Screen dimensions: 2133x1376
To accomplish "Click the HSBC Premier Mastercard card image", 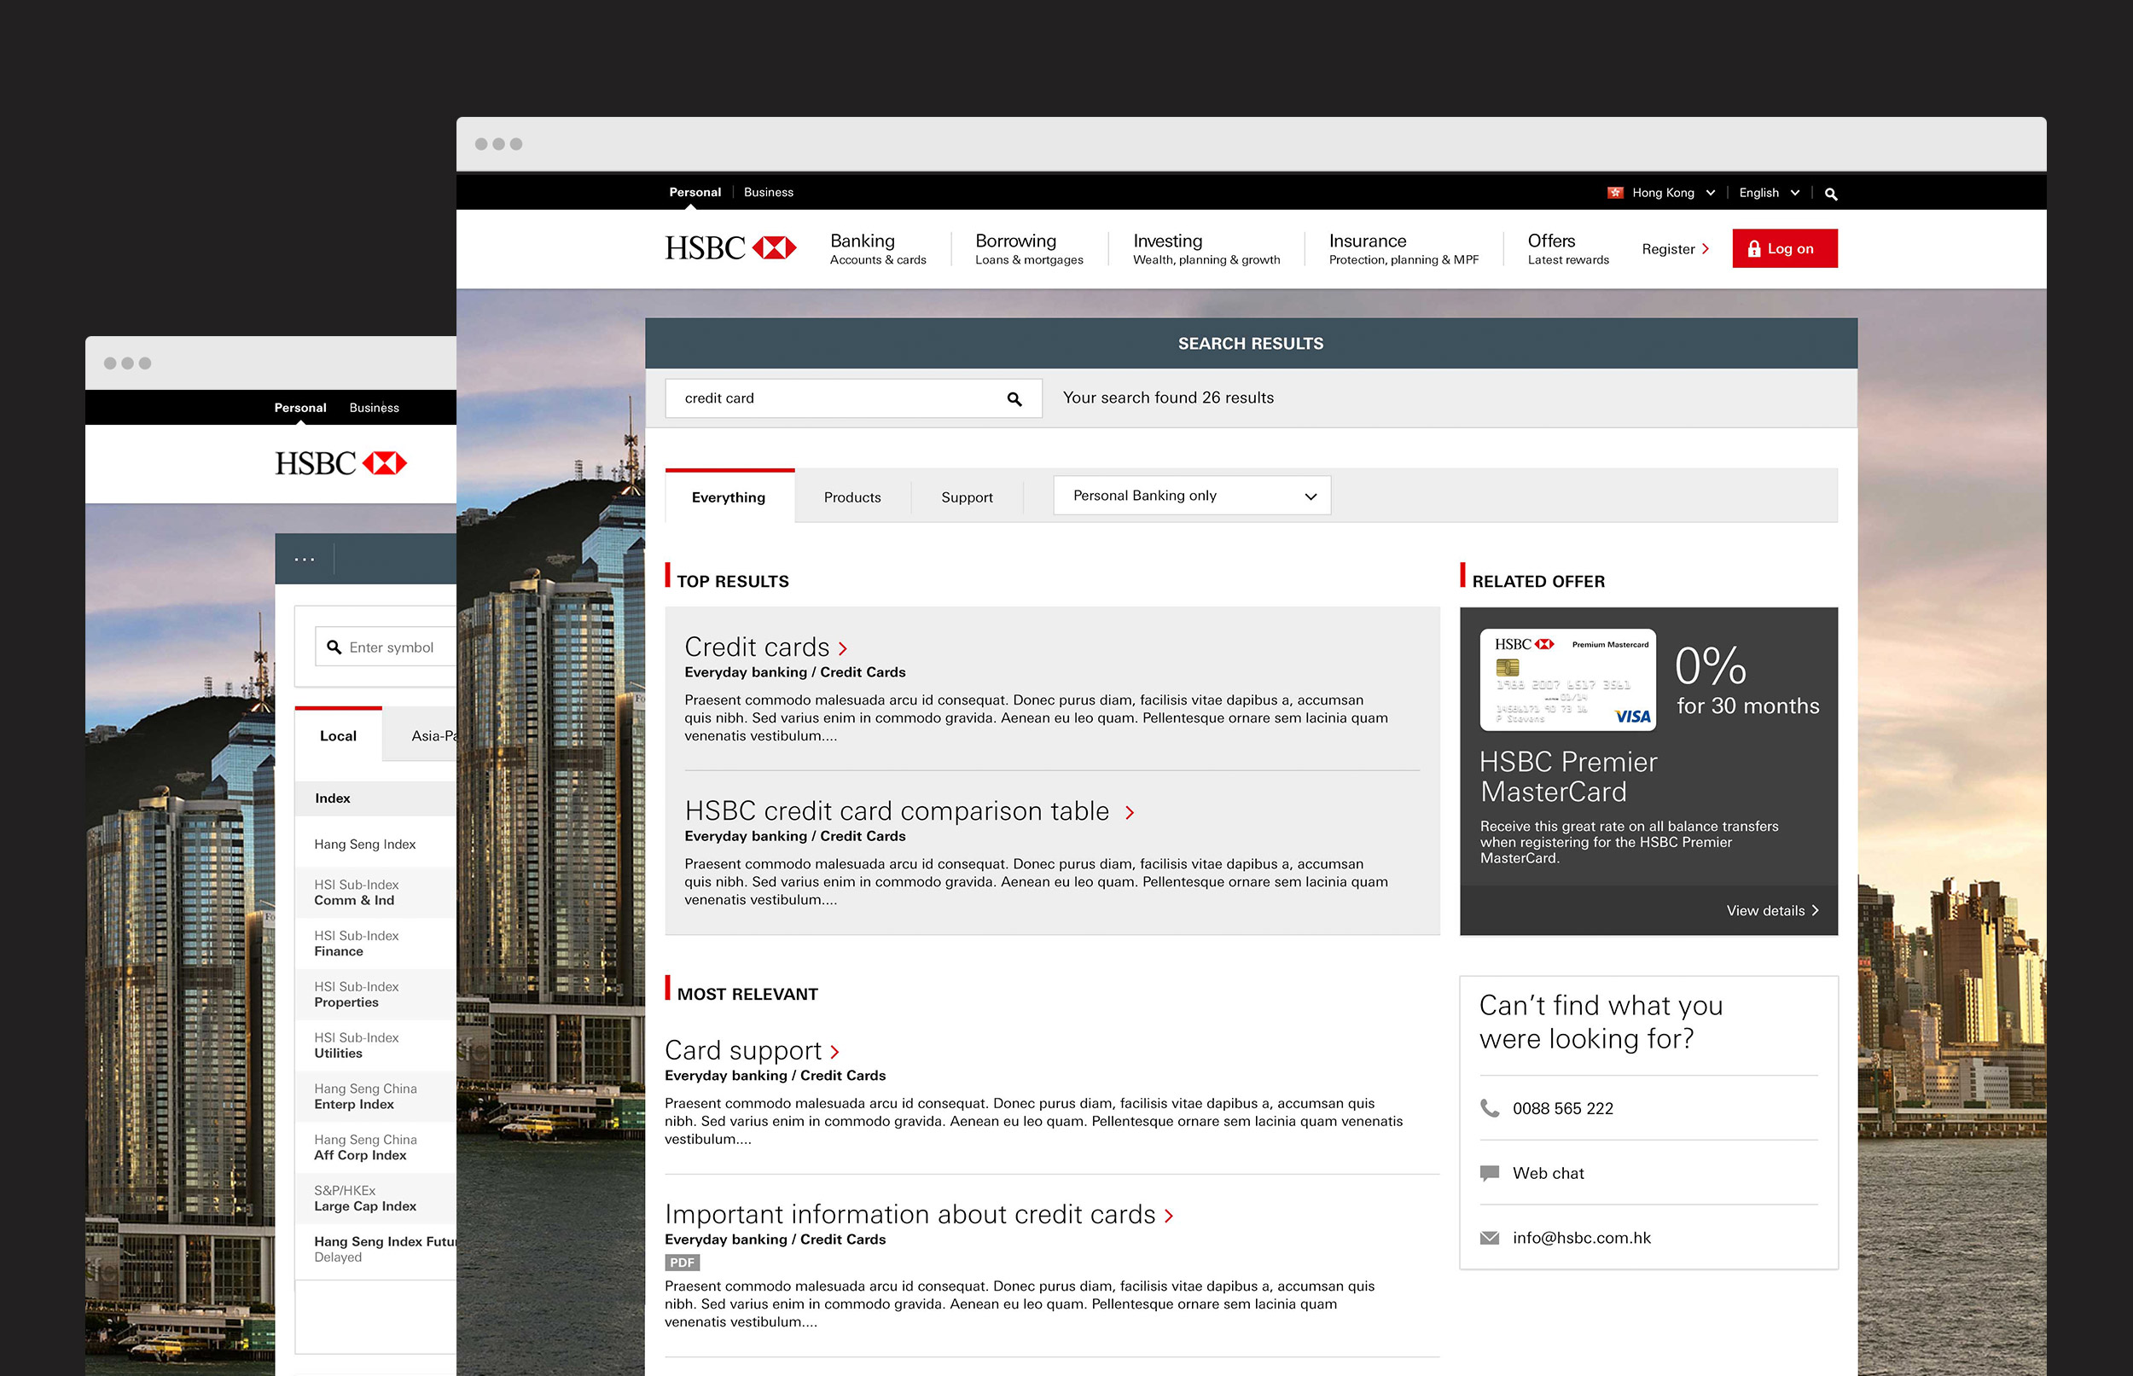I will (x=1567, y=680).
